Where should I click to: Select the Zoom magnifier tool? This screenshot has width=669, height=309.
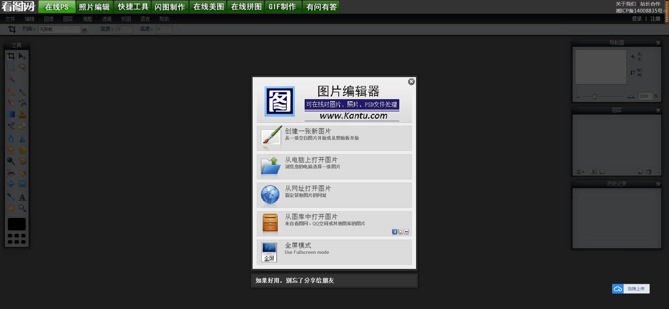click(22, 208)
